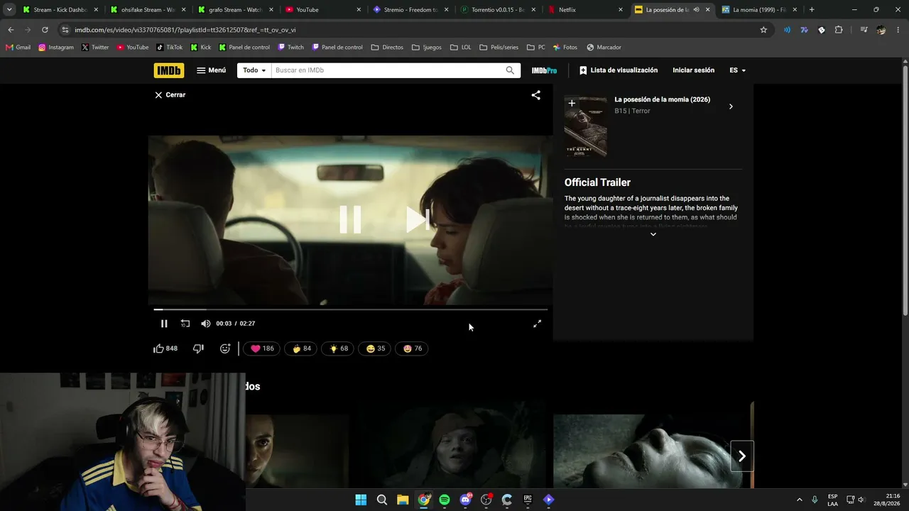Screen dimensions: 909x511
Task: Expand the Official Trailer description
Action: coord(653,234)
